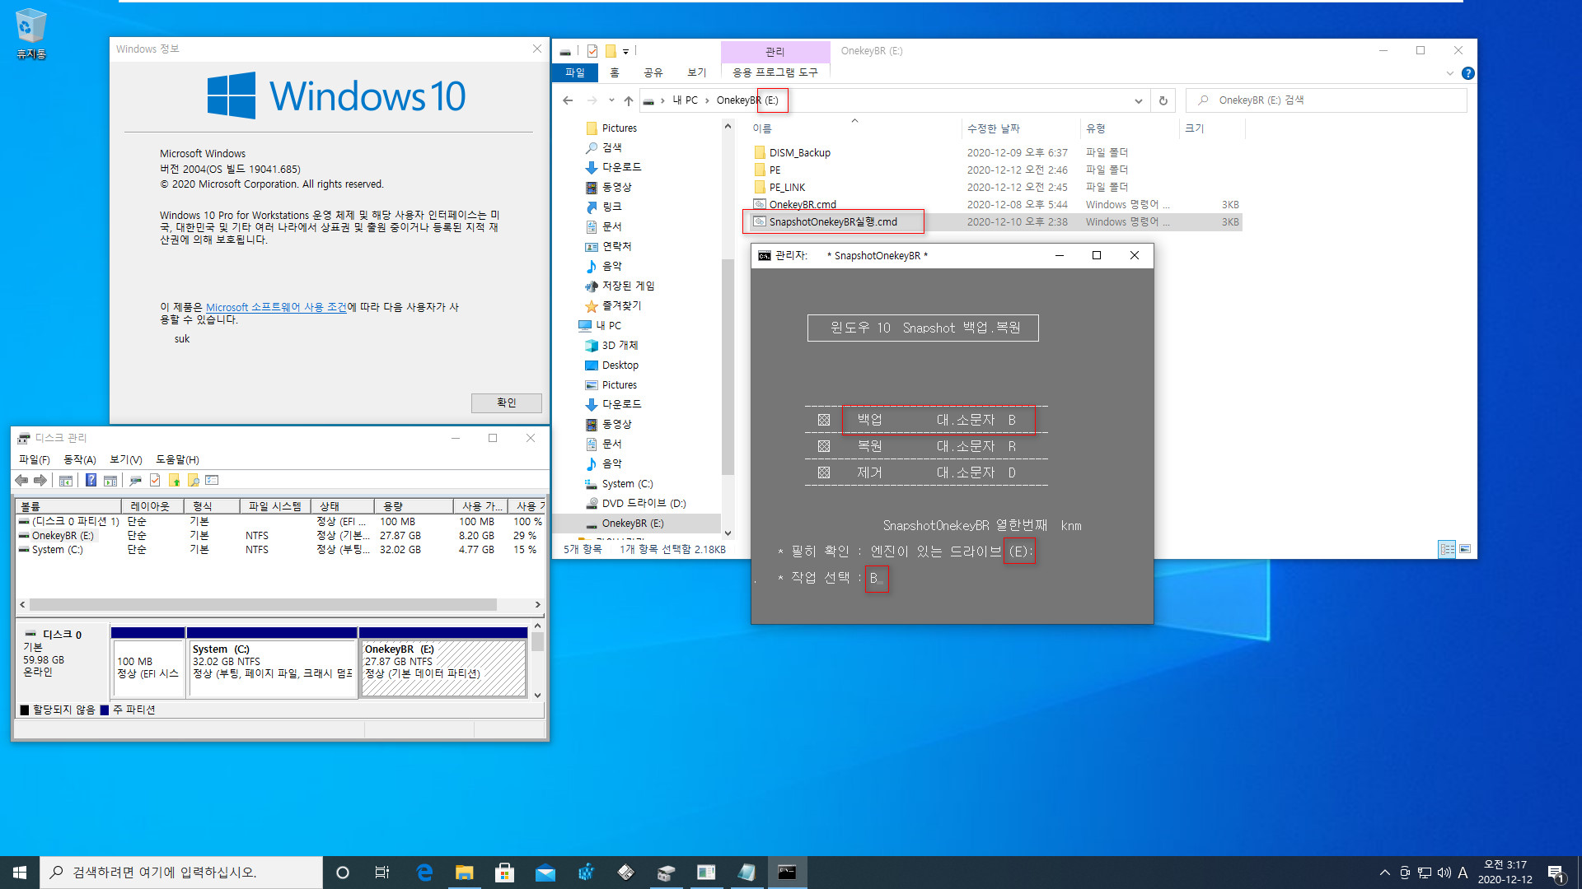The image size is (1582, 889).
Task: Show hidden system tray icons
Action: [x=1384, y=873]
